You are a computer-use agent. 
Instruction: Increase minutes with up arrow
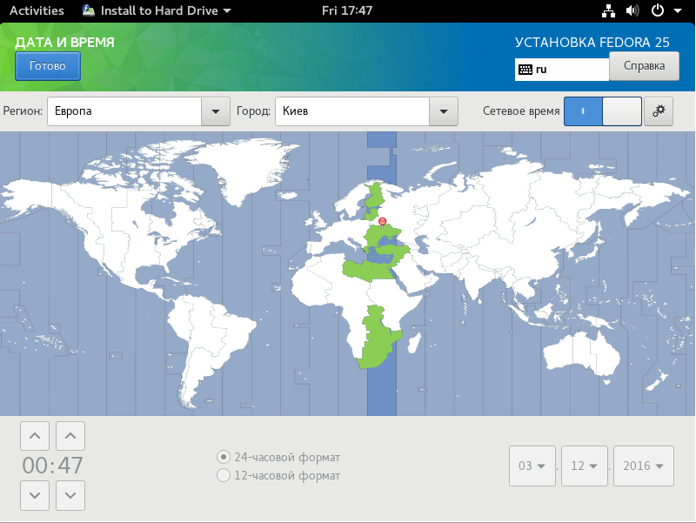tap(70, 436)
